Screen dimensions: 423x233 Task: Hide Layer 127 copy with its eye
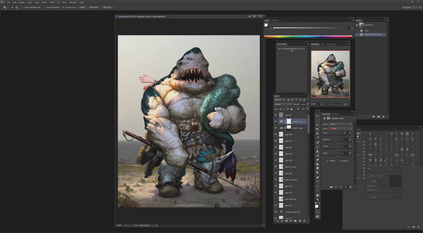coord(275,167)
